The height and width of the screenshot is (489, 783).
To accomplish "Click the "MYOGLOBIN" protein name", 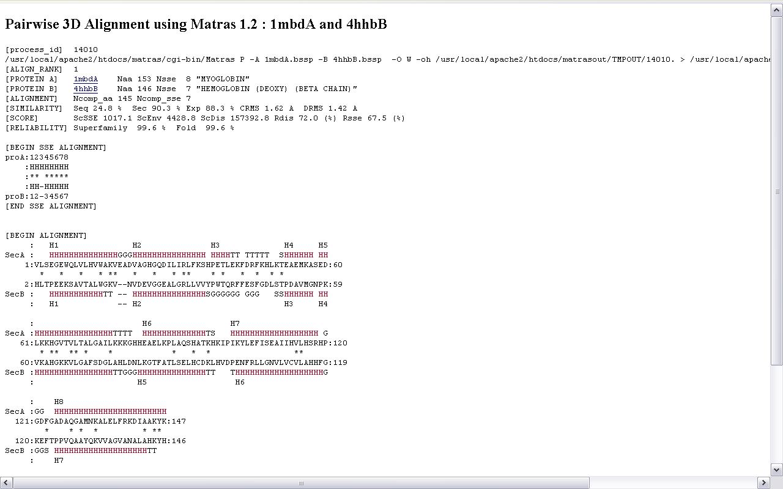I will point(223,79).
